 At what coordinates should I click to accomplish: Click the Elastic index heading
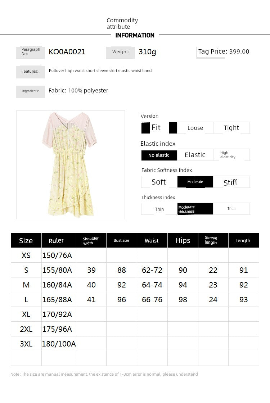click(158, 144)
